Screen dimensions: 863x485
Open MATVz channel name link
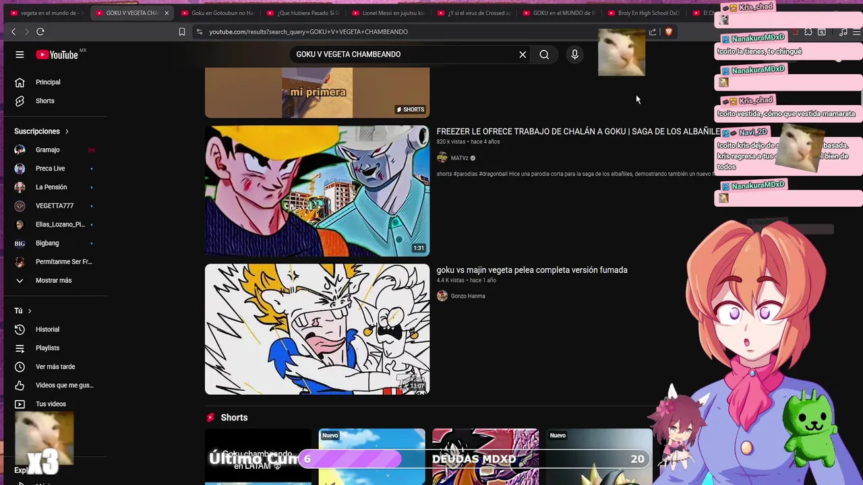coord(460,158)
